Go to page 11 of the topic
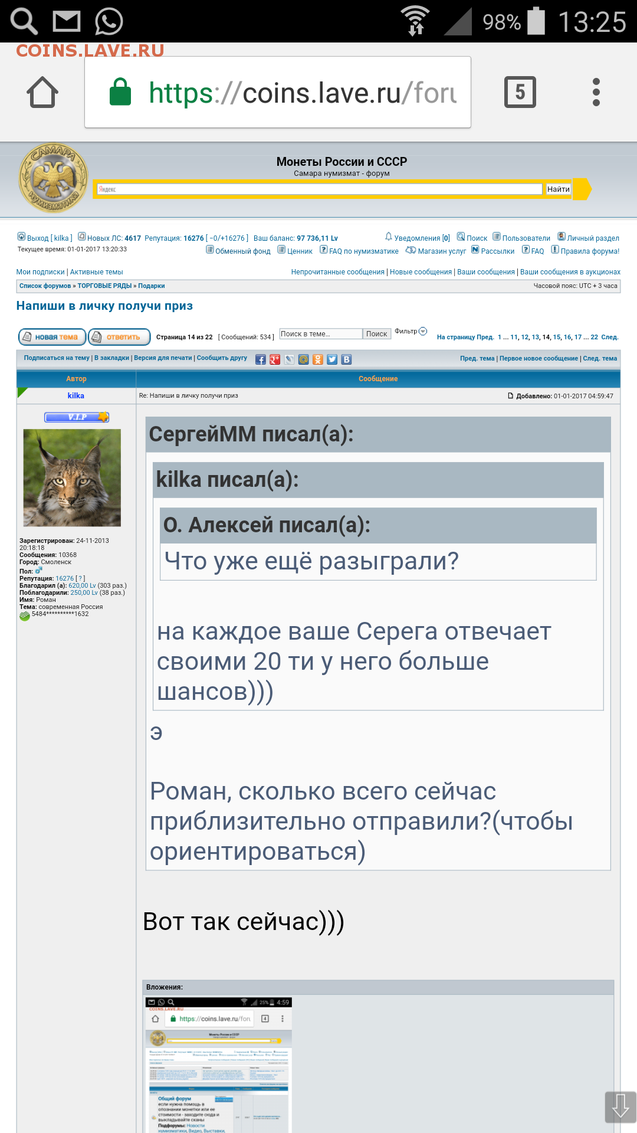 514,338
